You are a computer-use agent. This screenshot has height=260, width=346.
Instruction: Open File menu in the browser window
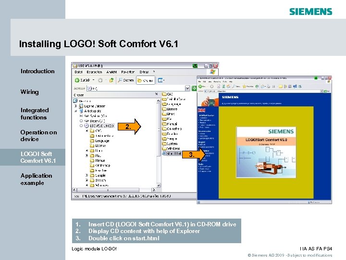tap(199, 82)
